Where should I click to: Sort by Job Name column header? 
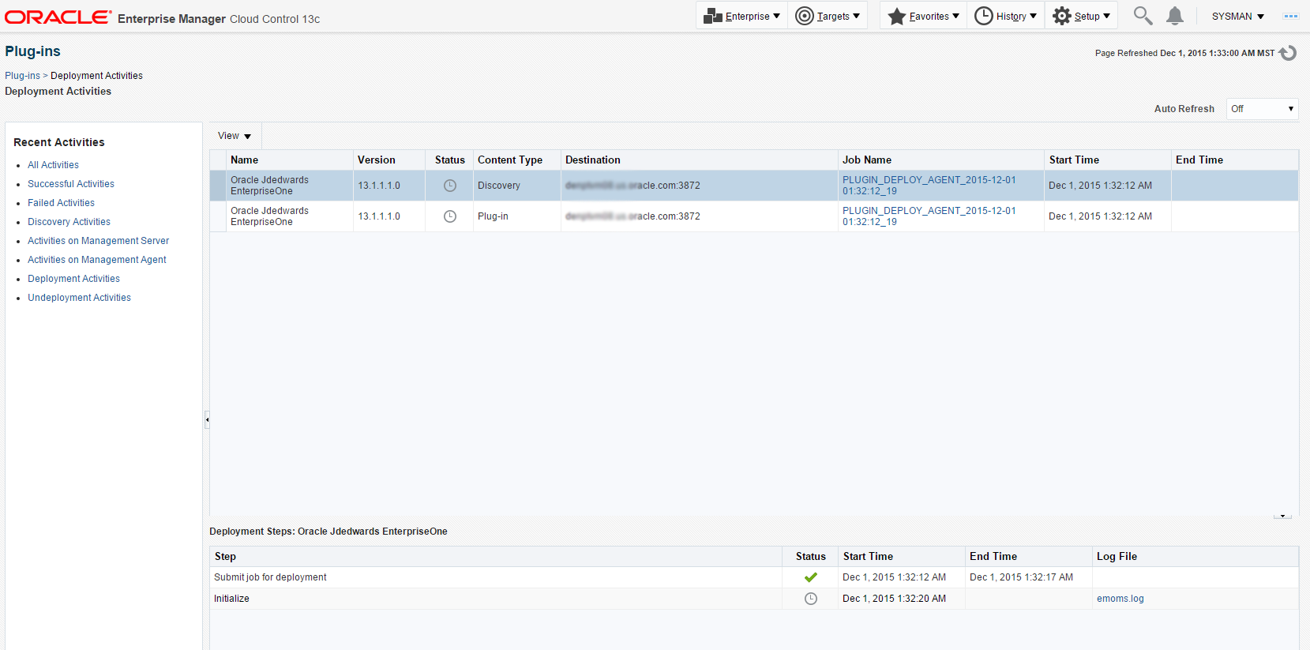pos(940,160)
